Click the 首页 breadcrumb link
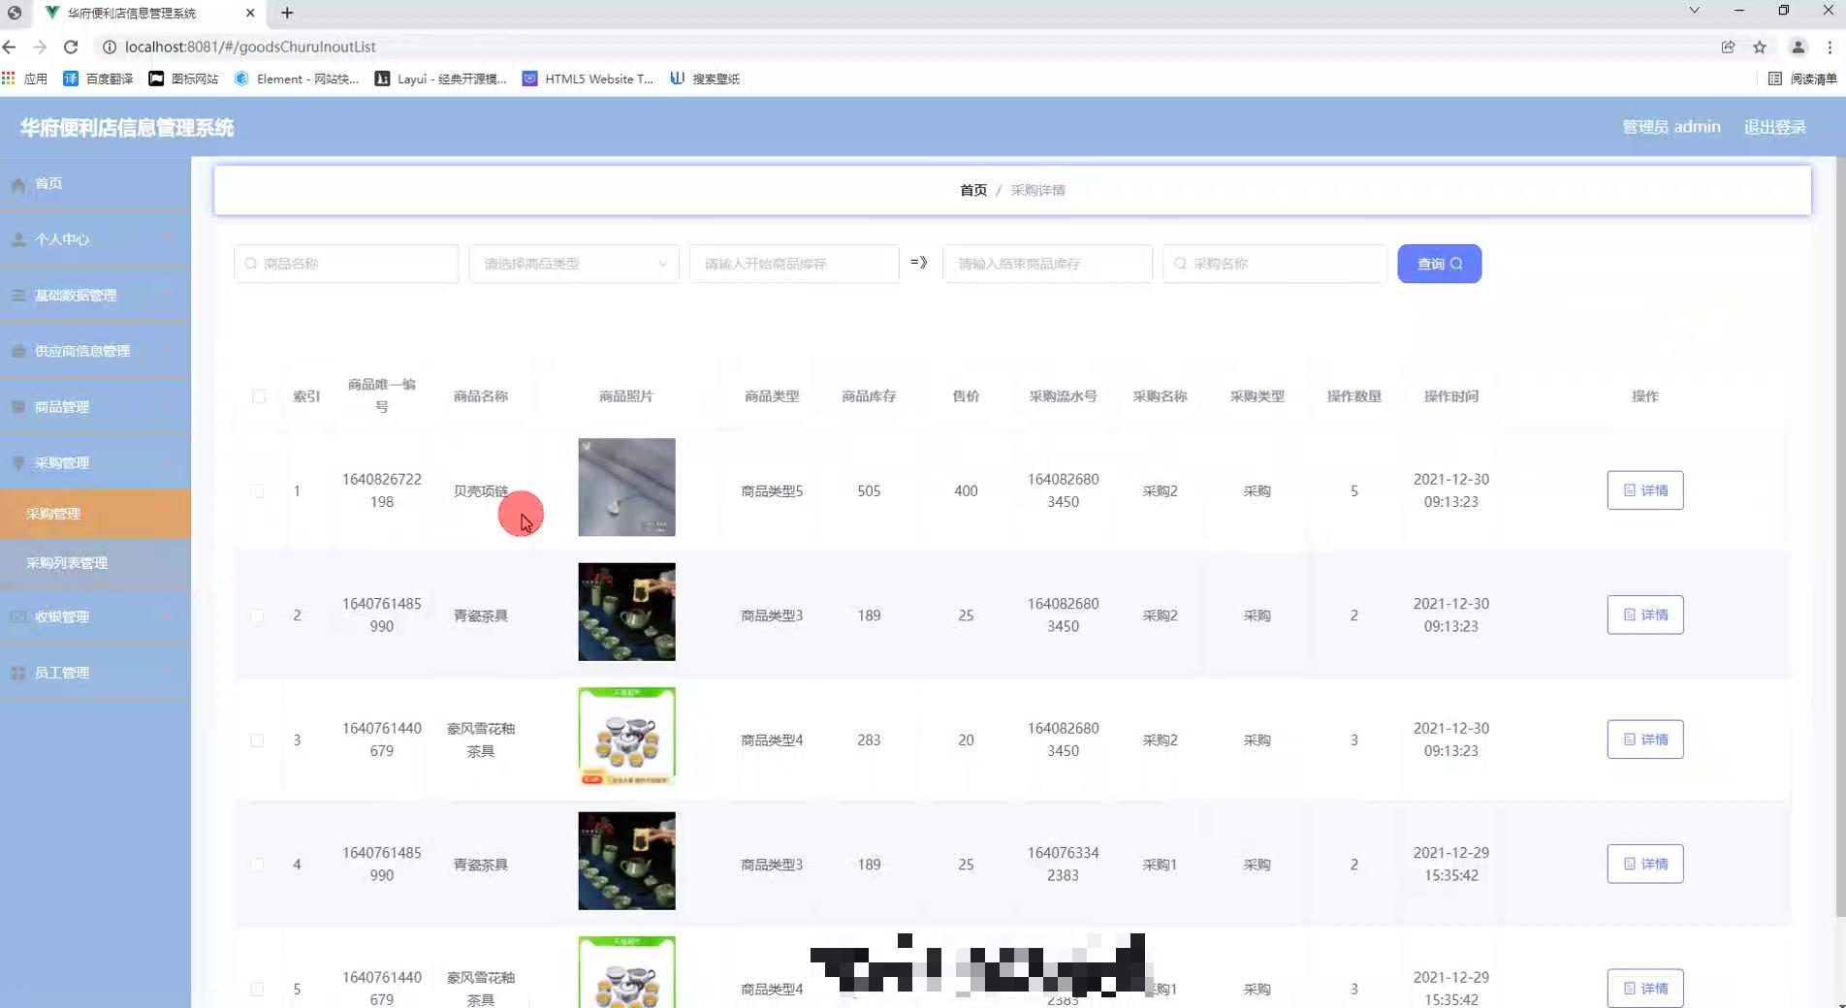The image size is (1846, 1008). click(973, 190)
